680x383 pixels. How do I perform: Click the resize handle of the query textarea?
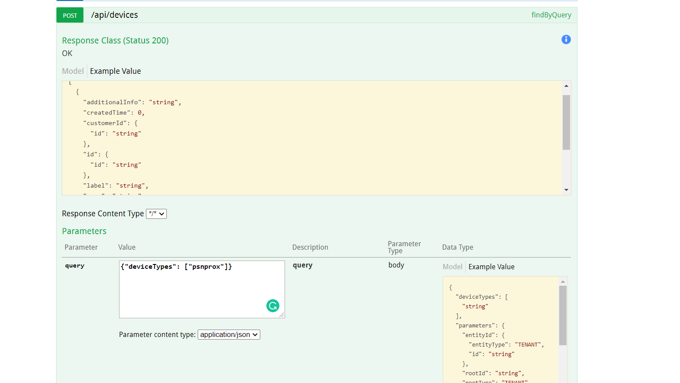point(282,316)
